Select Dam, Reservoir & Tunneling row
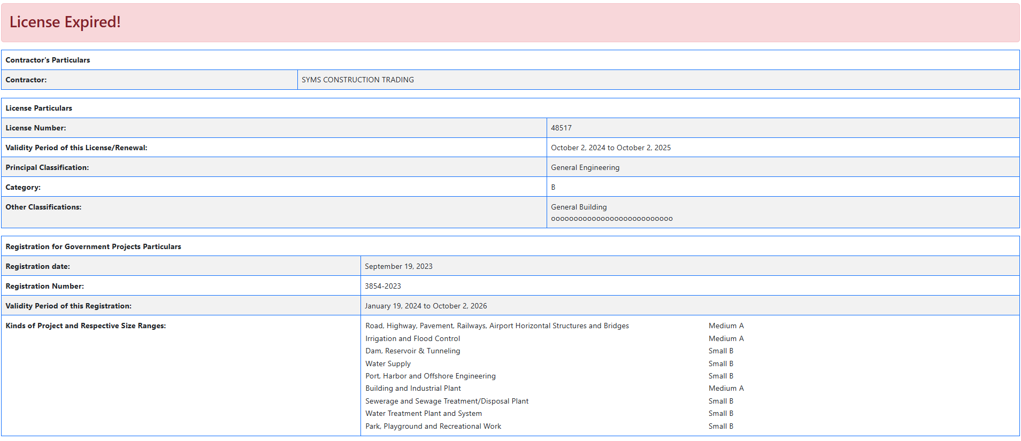Viewport: 1021px width, 441px height. (412, 351)
